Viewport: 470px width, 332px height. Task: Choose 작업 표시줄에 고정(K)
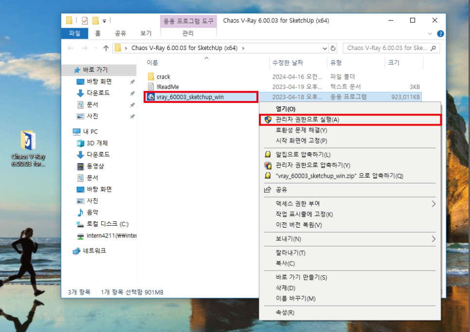pyautogui.click(x=350, y=214)
